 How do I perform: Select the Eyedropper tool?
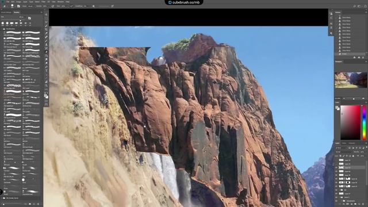click(46, 33)
